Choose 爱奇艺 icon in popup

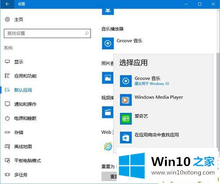coord(126,119)
